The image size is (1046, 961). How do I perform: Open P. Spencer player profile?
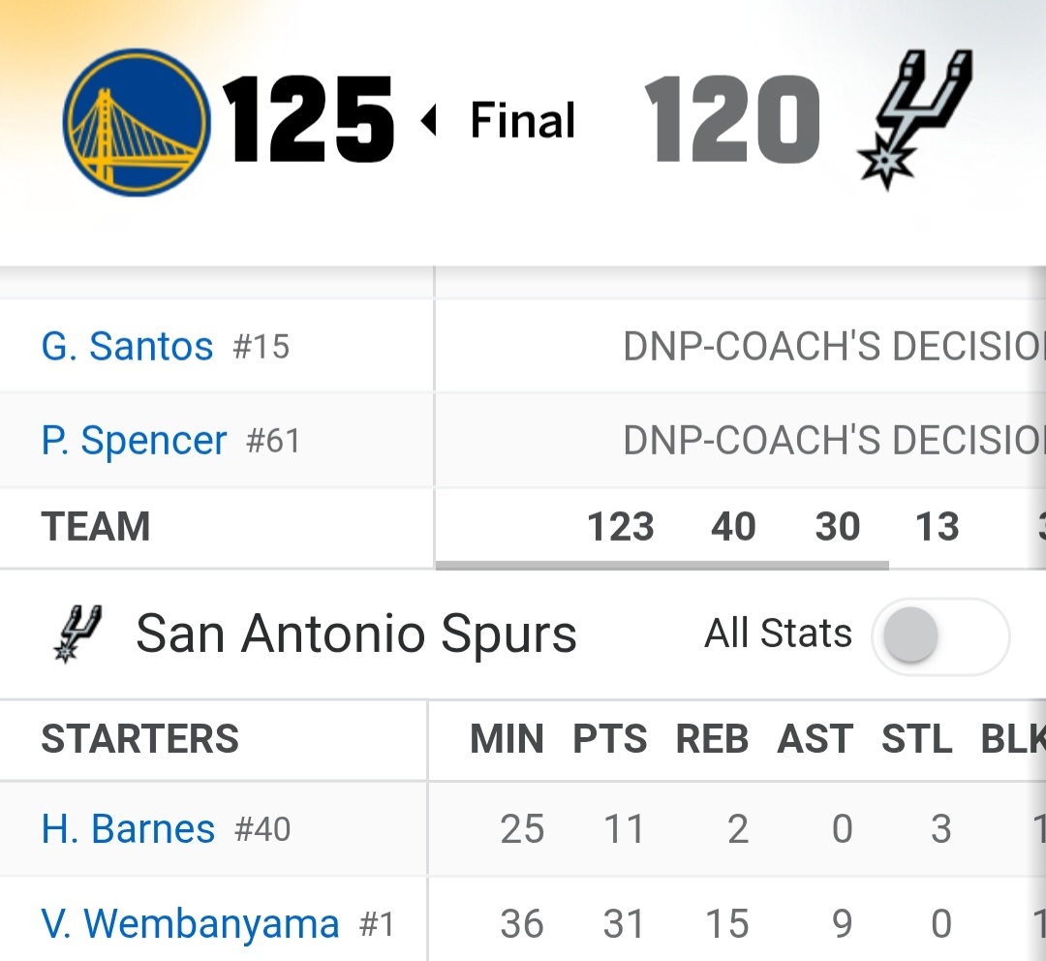tap(134, 441)
